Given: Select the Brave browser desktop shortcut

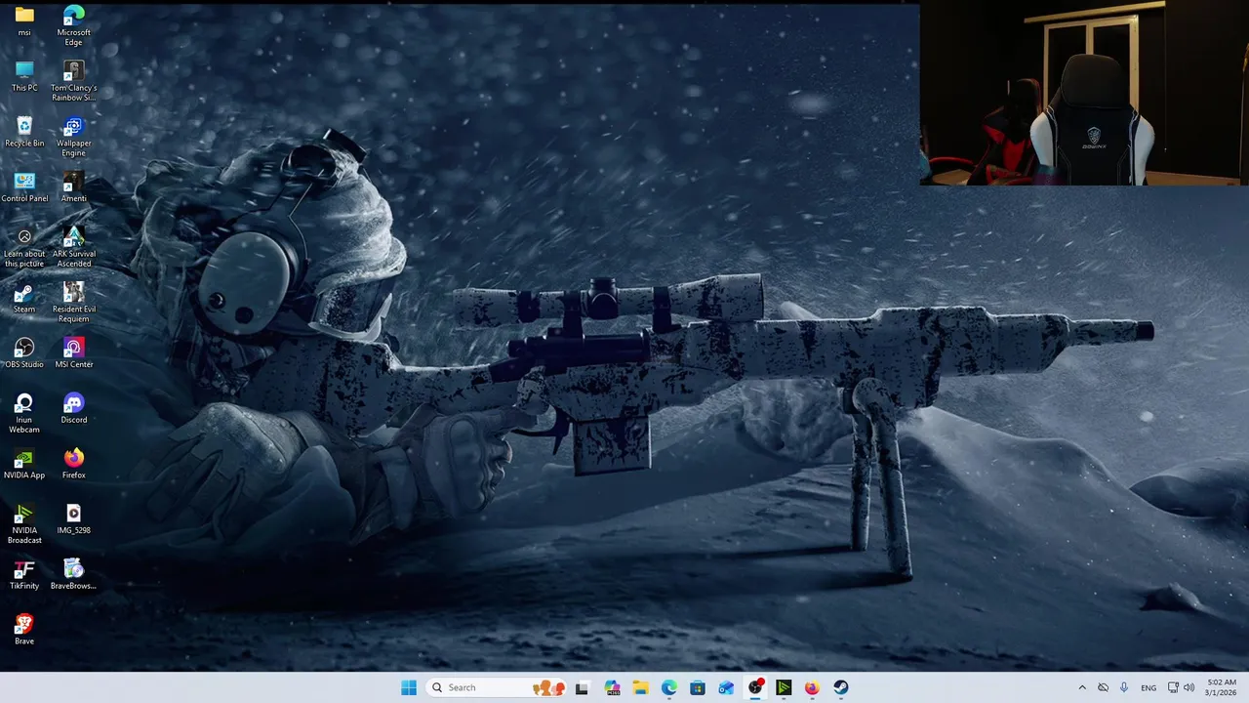Looking at the screenshot, I should (x=24, y=630).
